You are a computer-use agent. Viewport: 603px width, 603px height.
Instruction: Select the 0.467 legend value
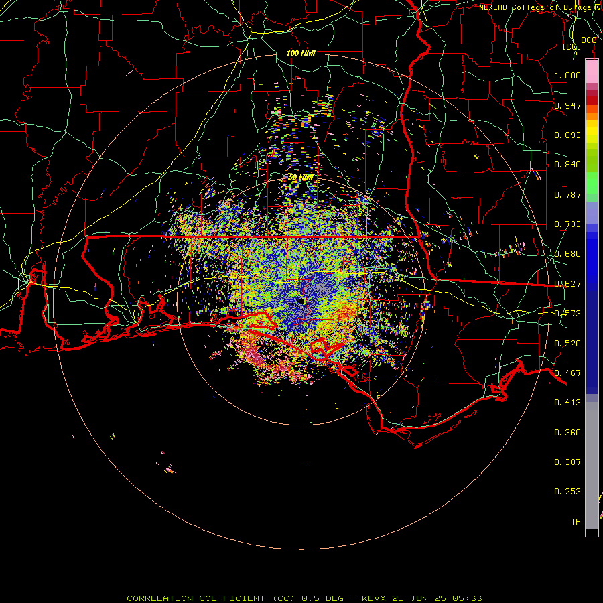coord(567,373)
